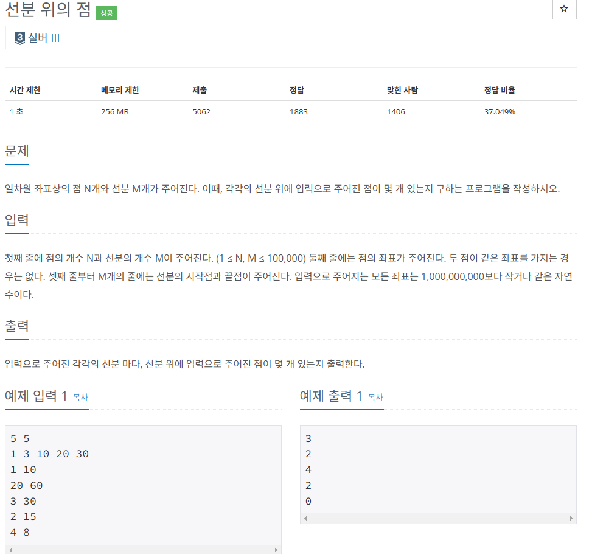This screenshot has height=554, width=592.
Task: Click the solver count 1406
Action: pyautogui.click(x=395, y=111)
